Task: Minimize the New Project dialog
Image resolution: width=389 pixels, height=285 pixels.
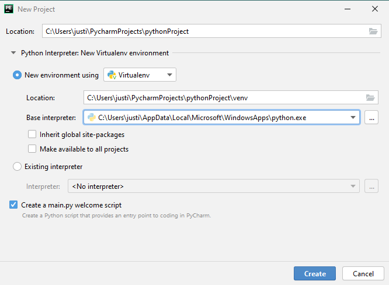Action: (348, 9)
